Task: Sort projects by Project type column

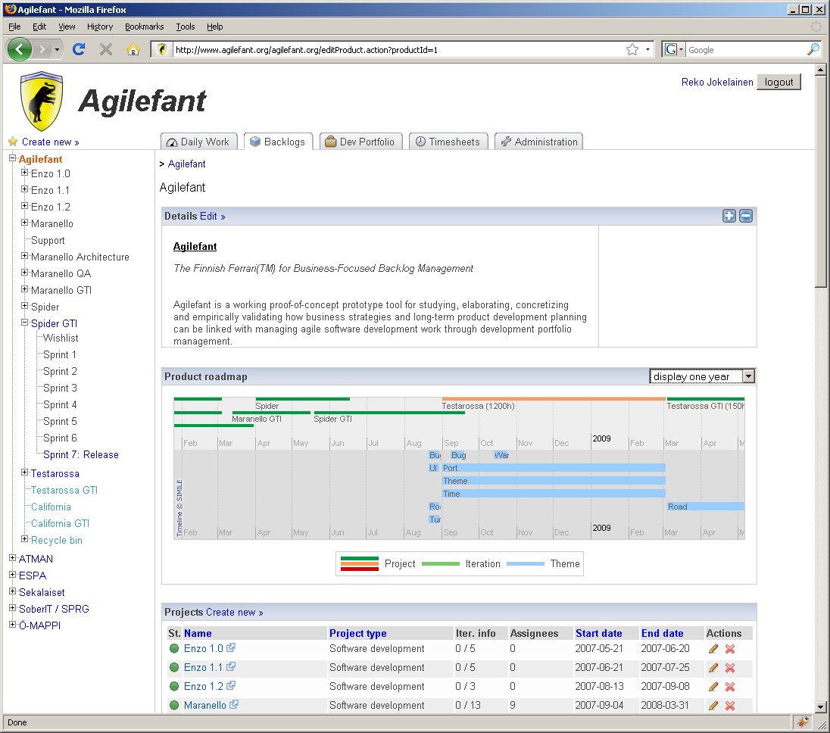Action: (358, 633)
